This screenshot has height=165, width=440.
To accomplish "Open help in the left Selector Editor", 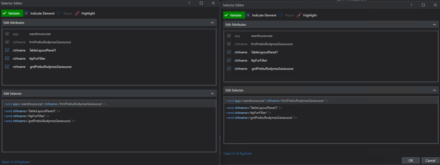I will coord(189,3).
